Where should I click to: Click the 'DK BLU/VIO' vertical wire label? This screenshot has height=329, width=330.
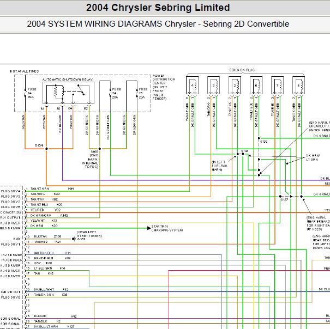(60, 124)
